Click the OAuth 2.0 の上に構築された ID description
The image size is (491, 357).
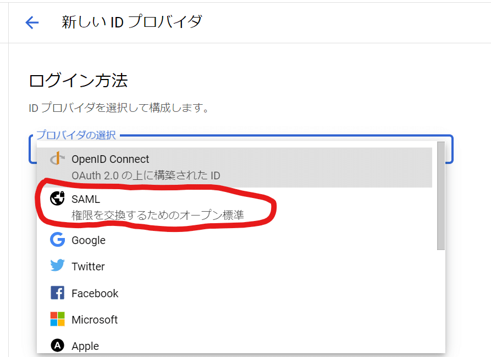coord(146,175)
